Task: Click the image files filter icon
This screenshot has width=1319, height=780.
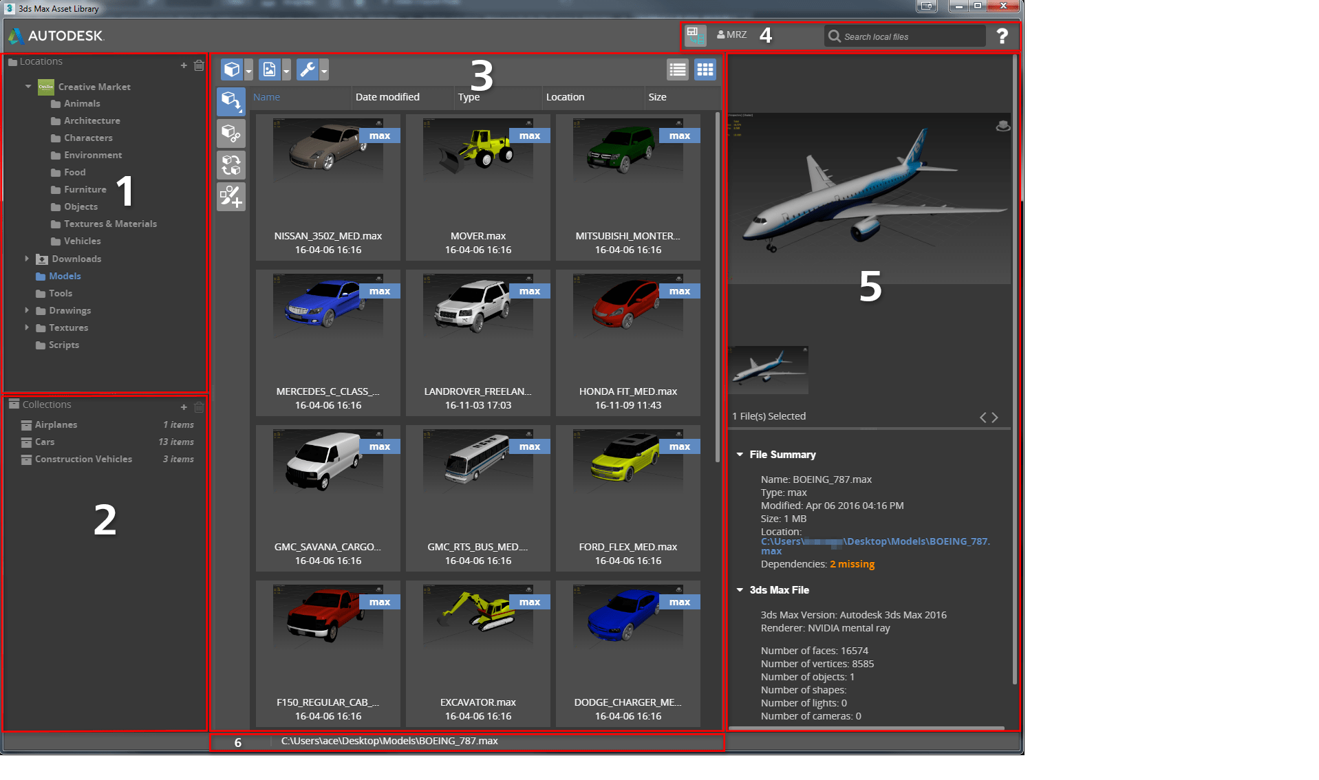Action: click(269, 69)
